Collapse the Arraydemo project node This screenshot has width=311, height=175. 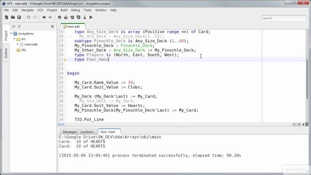click(11, 34)
